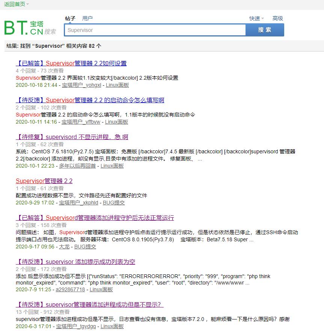Open post 添加进程守护后无法正常运行
Screen dimensions: 324x336
pos(95,218)
